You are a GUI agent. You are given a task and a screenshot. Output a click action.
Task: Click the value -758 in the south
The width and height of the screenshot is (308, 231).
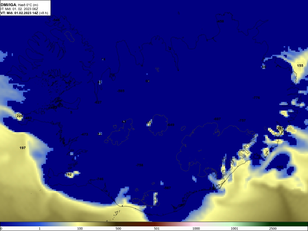[x=140, y=165]
